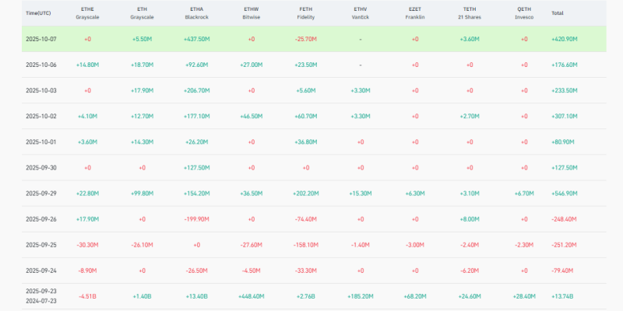Select the EZET Franklin column header

click(x=414, y=13)
